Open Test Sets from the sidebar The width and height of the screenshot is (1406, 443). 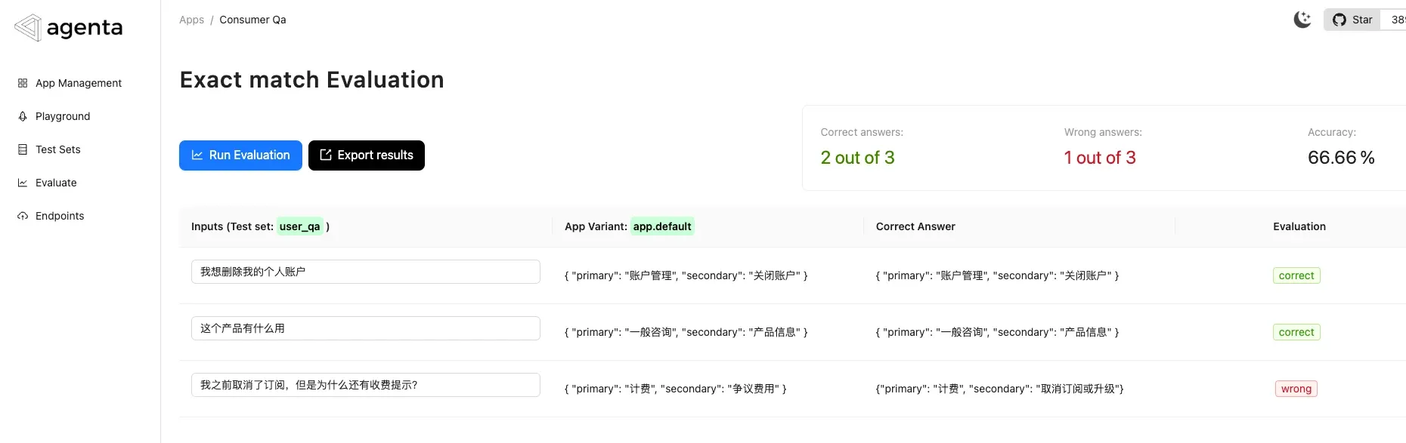(x=58, y=149)
